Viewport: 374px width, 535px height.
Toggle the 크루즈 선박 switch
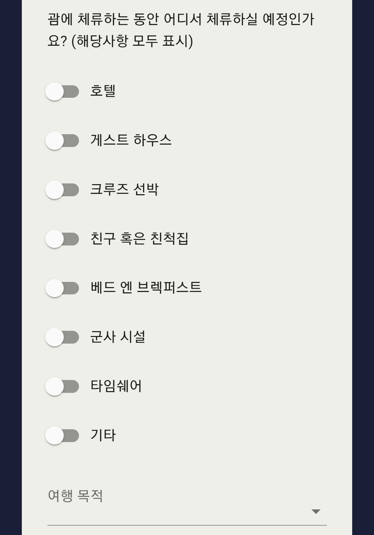click(x=62, y=190)
